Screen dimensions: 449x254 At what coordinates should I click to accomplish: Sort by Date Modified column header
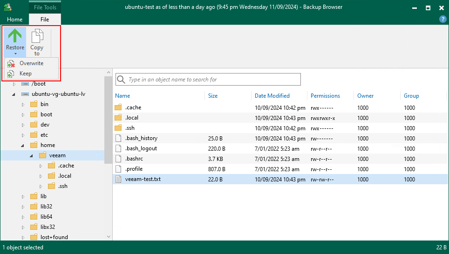pos(272,96)
